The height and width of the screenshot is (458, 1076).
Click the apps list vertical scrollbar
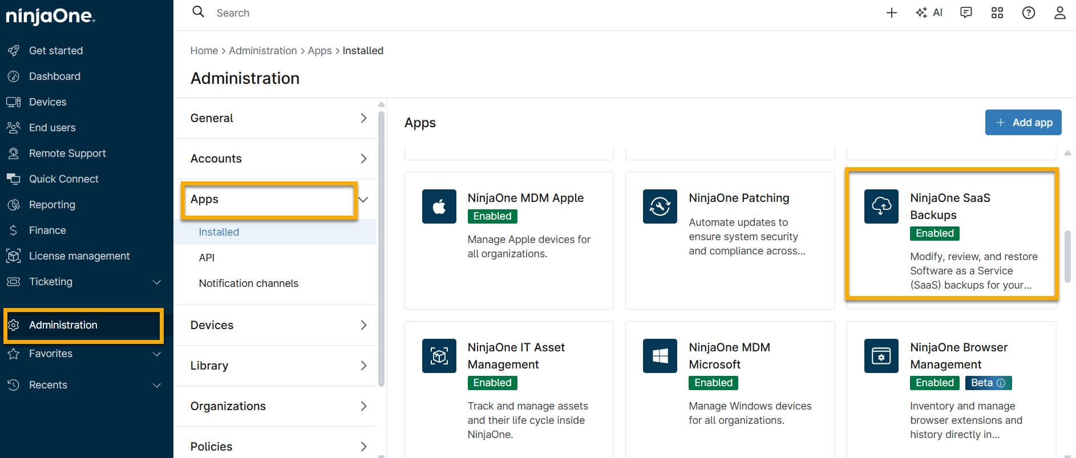coord(1067,257)
